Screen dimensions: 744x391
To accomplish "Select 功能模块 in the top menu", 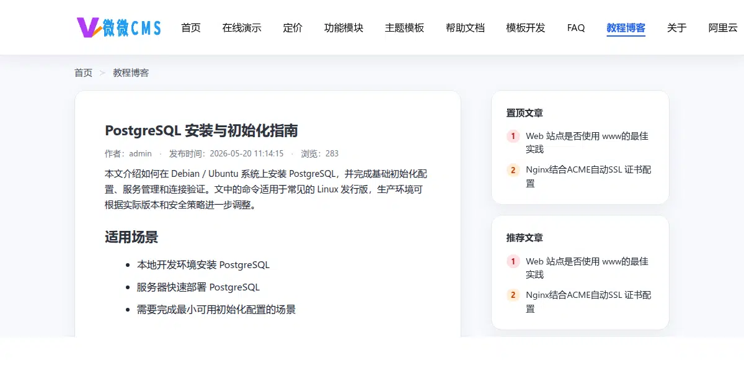I will (343, 28).
